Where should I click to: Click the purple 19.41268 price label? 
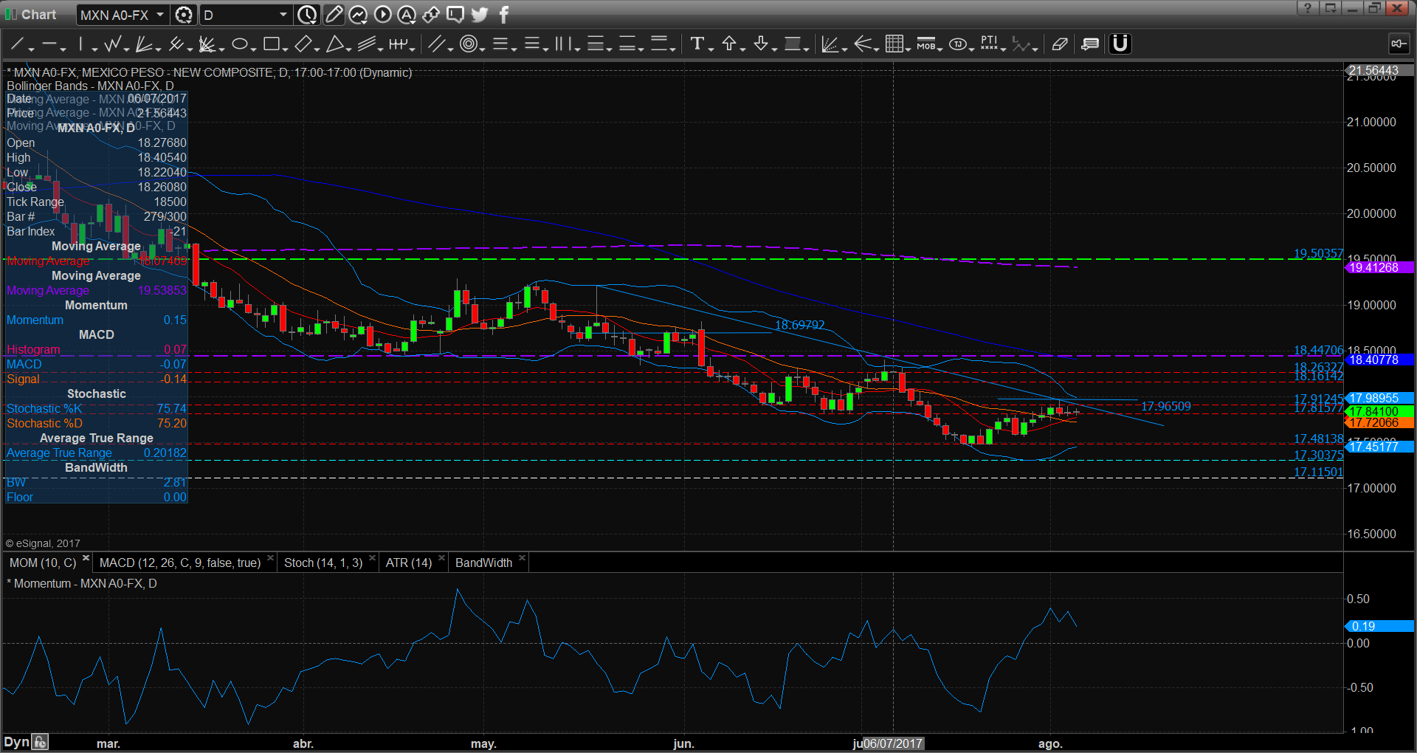1379,267
